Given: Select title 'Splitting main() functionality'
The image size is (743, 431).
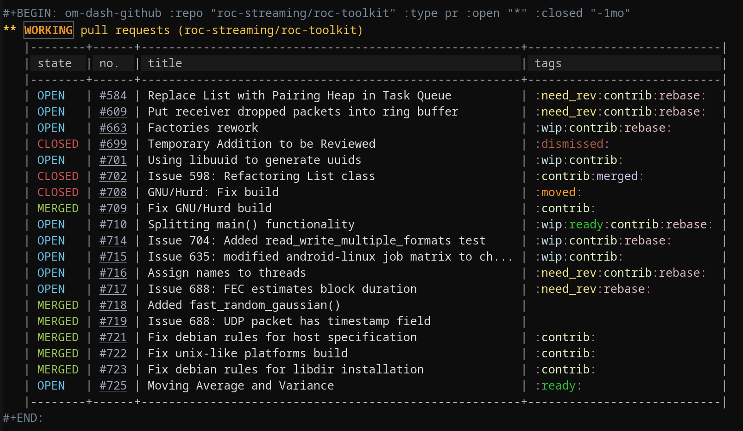Looking at the screenshot, I should 251,225.
